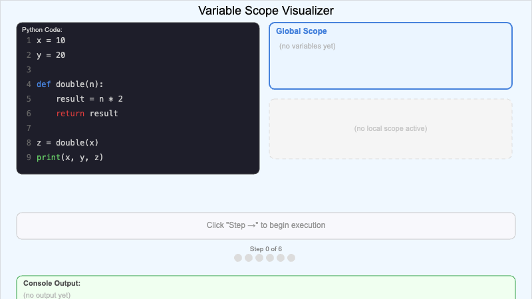
Task: Click the third step progress dot
Action: (x=259, y=258)
